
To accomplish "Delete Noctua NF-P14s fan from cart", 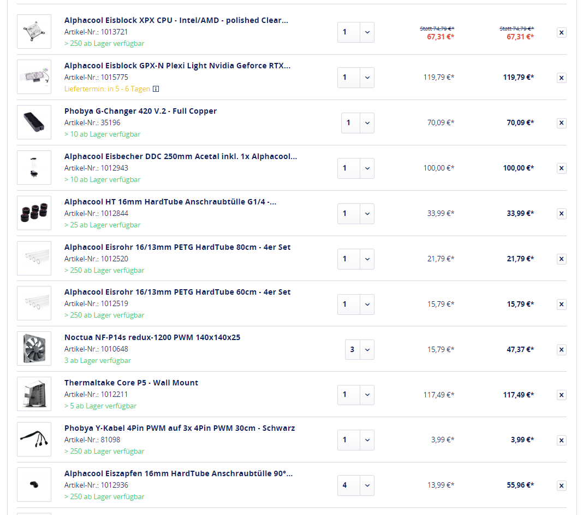I will click(x=561, y=350).
